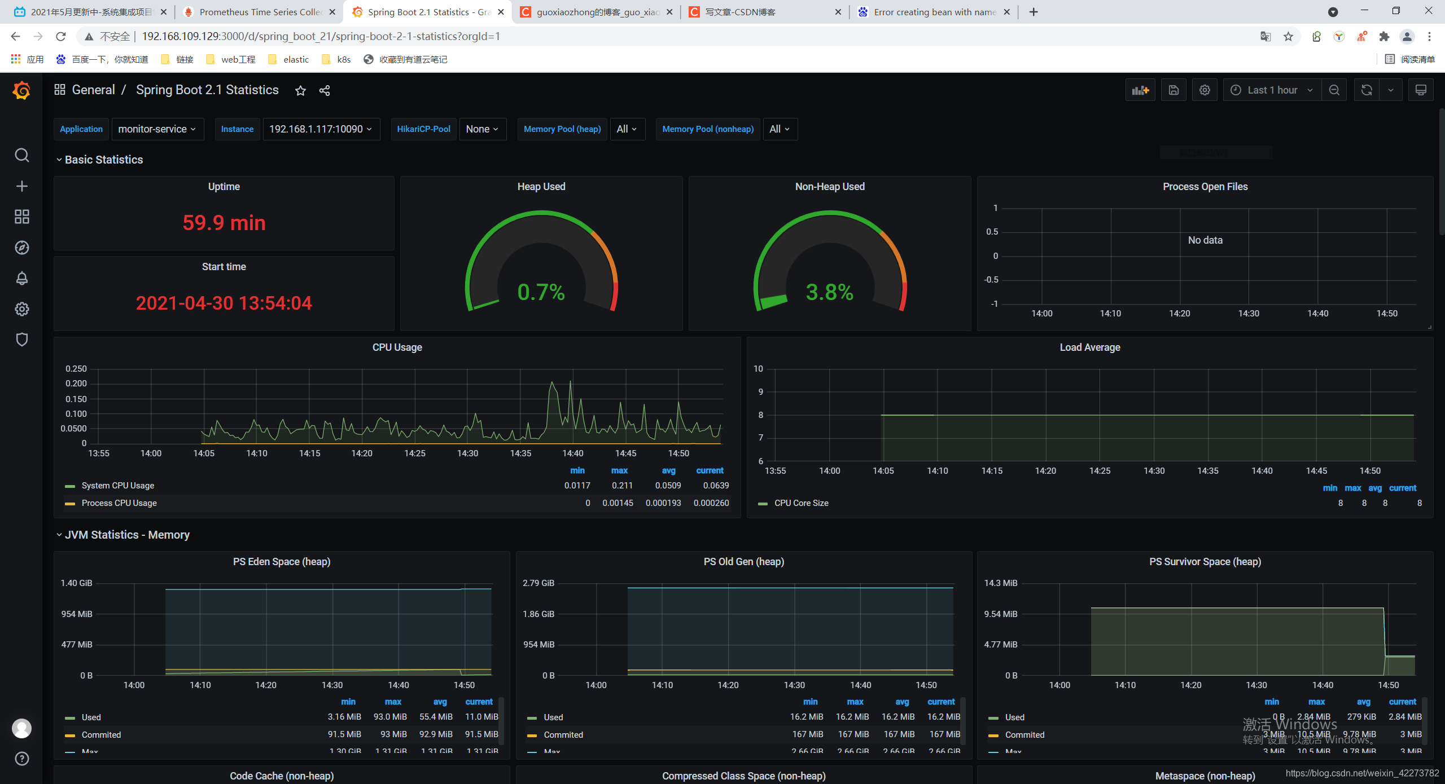Toggle Commited series in PS Old Gen legend
This screenshot has height=784, width=1445.
click(563, 735)
